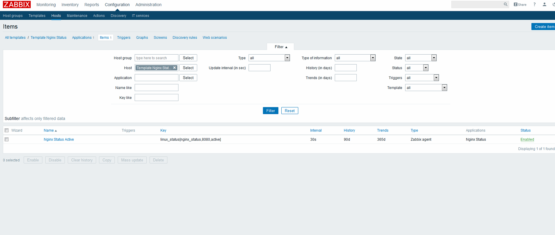
Task: Focus the Trends in days field
Action: (x=346, y=78)
